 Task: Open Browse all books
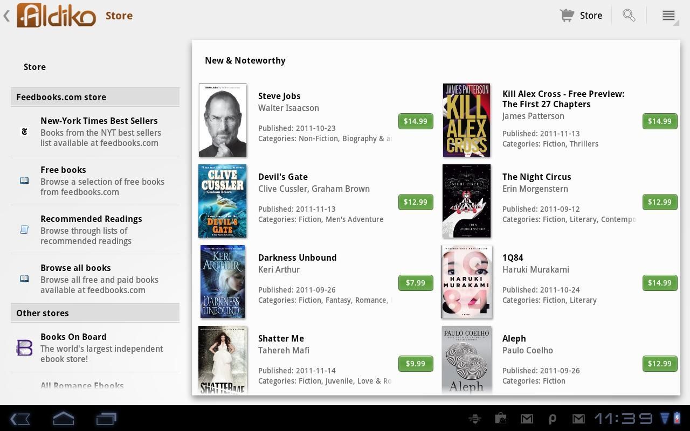point(75,268)
